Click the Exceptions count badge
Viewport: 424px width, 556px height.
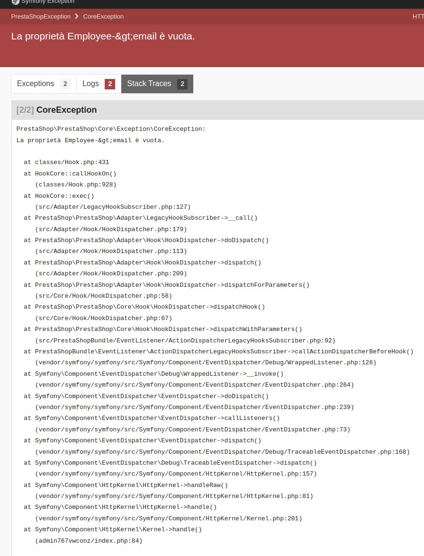point(64,83)
